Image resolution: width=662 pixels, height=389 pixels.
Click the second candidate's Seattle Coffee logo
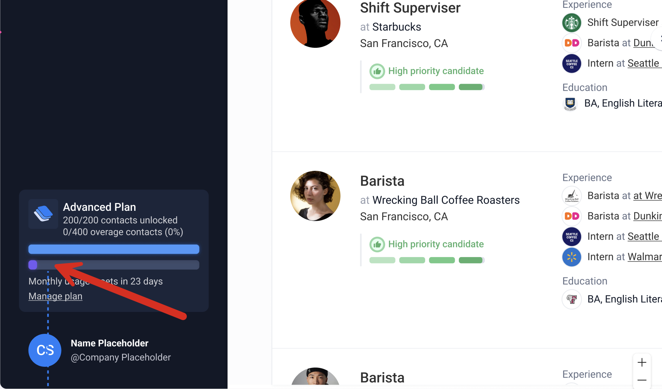click(x=572, y=236)
